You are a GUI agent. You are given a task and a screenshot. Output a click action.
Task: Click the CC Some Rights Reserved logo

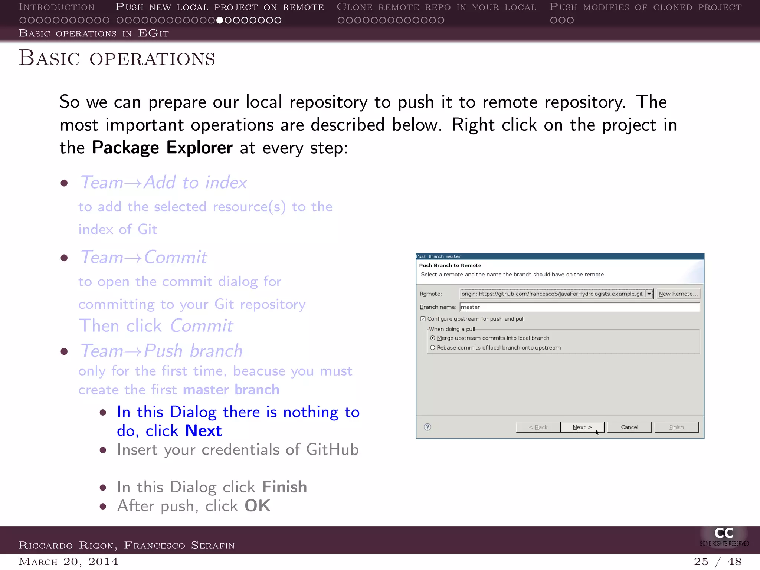coord(724,537)
